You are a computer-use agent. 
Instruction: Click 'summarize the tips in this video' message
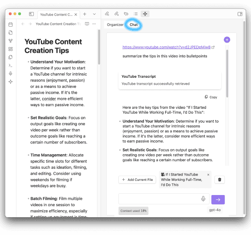tap(165, 56)
